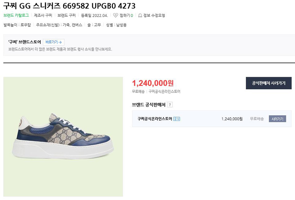Go to brand store via 바로가기

(54, 42)
